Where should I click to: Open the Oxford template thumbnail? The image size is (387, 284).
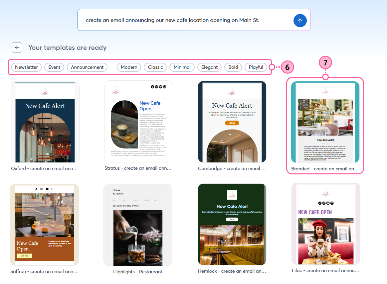point(45,122)
